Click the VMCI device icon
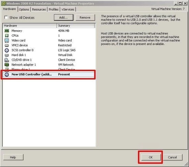This screenshot has height=167, width=189. [7, 45]
